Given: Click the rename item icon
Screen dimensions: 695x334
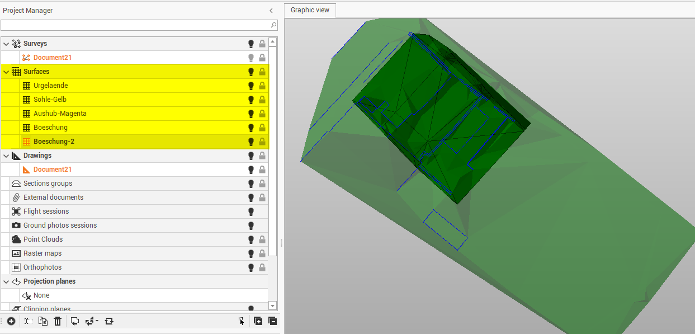Looking at the screenshot, I should 29,321.
